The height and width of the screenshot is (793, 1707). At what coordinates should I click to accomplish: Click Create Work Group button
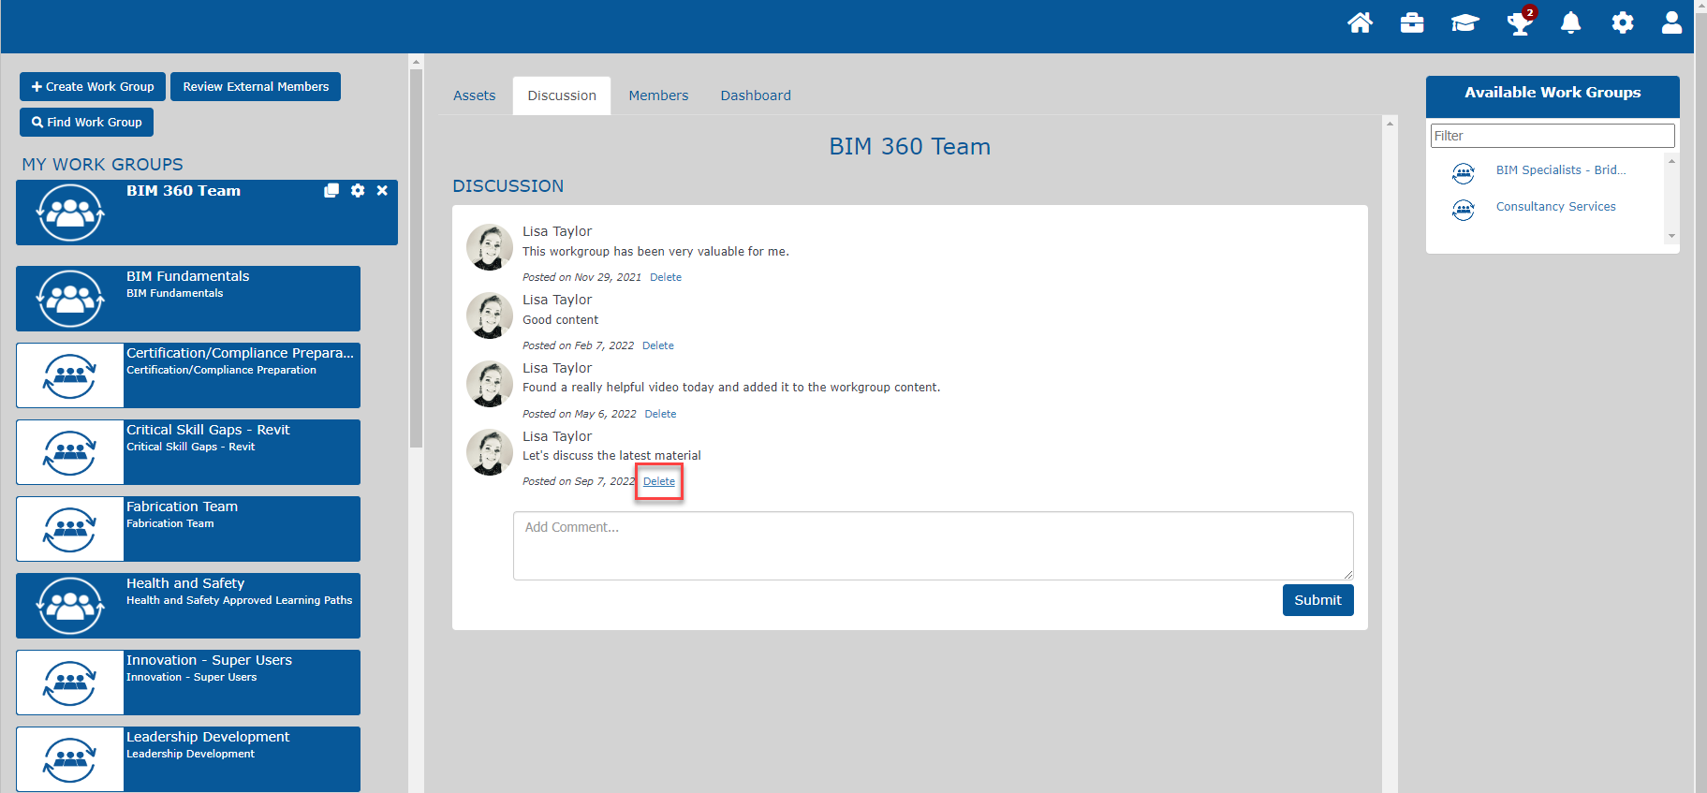(93, 86)
